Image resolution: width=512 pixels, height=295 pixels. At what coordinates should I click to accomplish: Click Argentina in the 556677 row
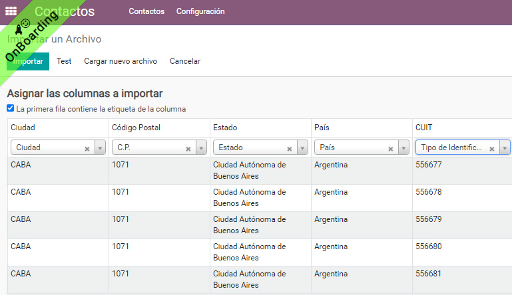pos(331,165)
